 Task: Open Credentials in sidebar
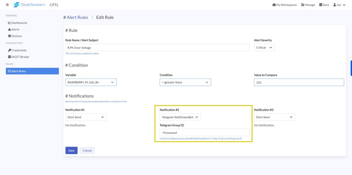[17, 50]
